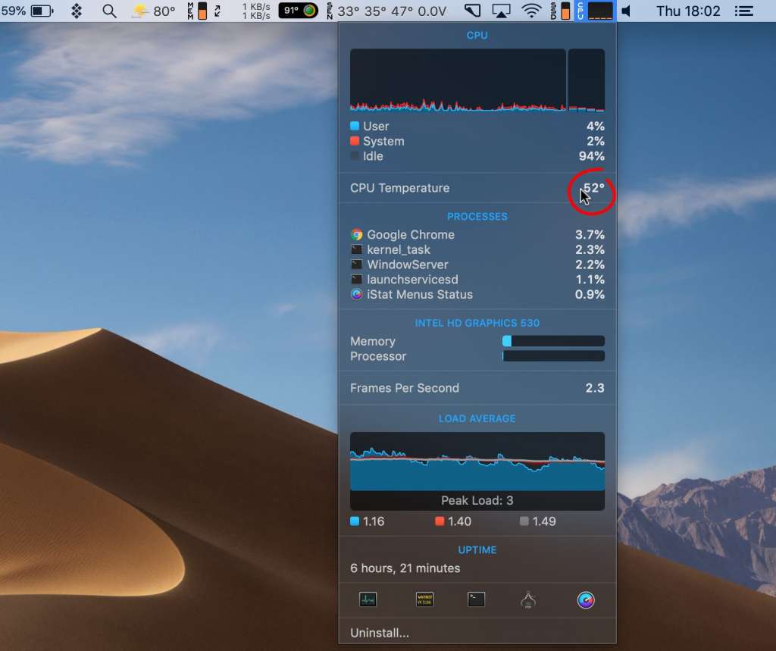Click the 91° temperature gauge in menu bar
The width and height of the screenshot is (776, 651).
click(x=298, y=11)
